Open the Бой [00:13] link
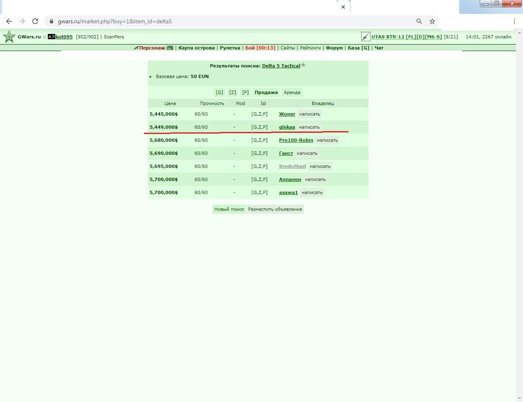This screenshot has width=523, height=402. [x=260, y=48]
